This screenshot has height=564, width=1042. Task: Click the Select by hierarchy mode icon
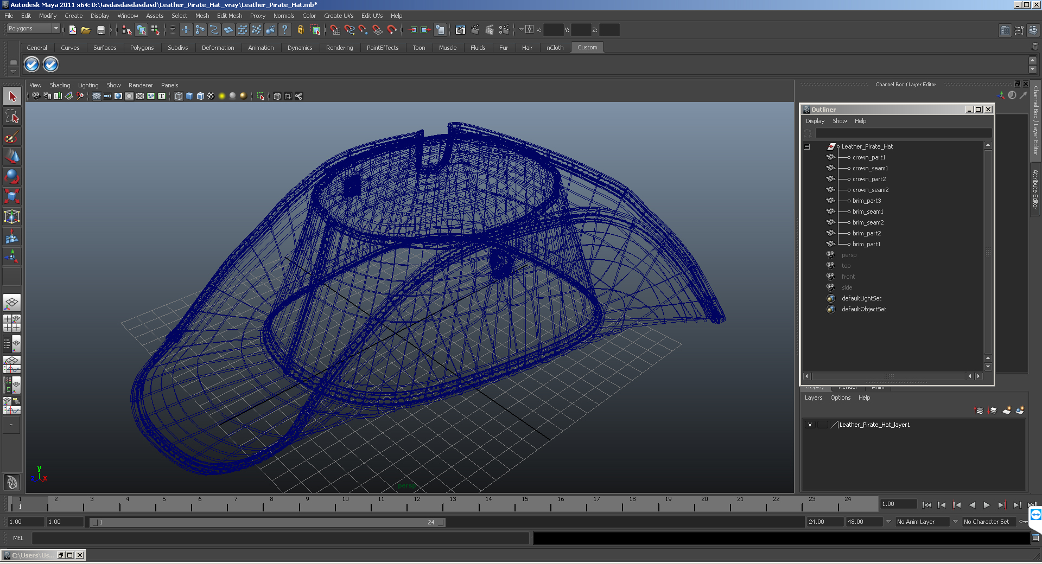tap(126, 30)
